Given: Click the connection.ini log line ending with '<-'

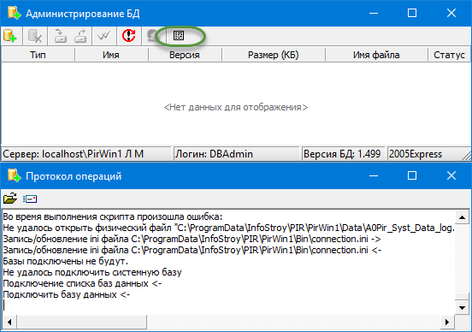Looking at the screenshot, I should (x=192, y=251).
